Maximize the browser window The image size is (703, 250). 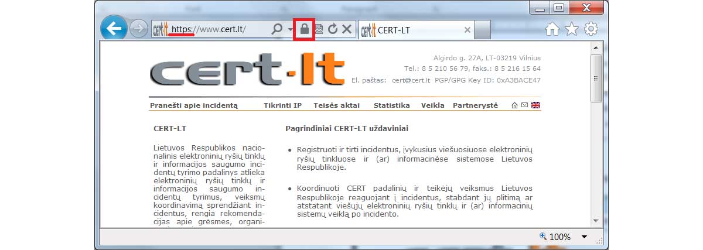coord(558,8)
